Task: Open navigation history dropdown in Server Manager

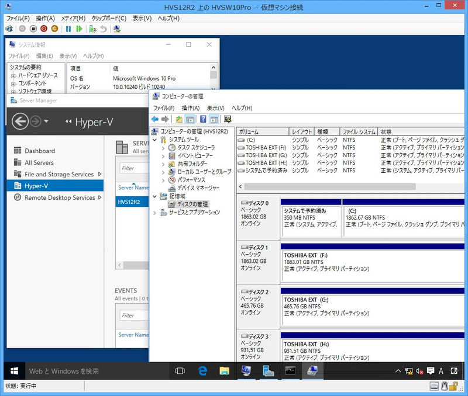Action: pyautogui.click(x=46, y=121)
